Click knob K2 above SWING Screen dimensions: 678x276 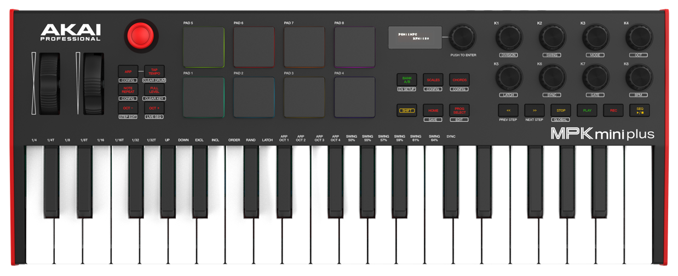(x=552, y=38)
